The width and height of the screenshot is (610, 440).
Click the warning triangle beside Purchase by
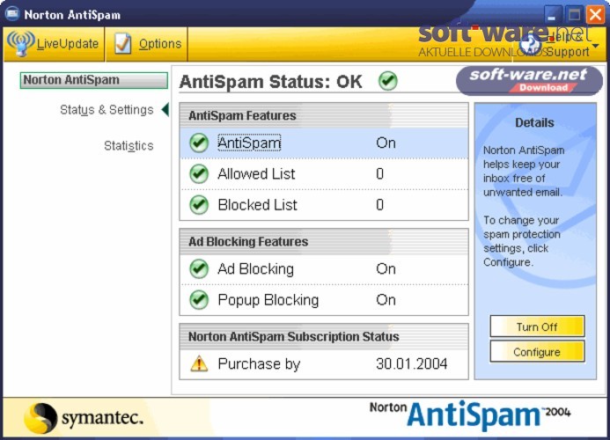pyautogui.click(x=199, y=363)
